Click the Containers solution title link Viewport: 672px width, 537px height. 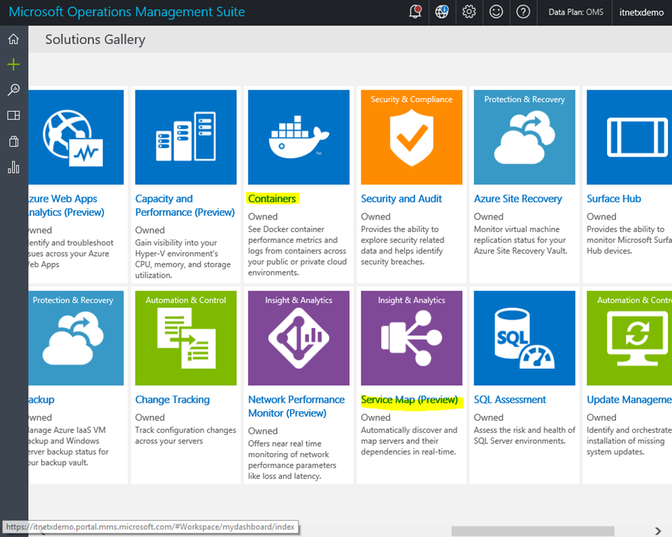pos(273,199)
